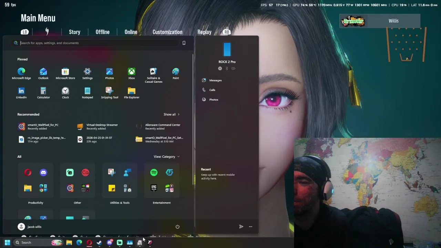Open the 2026-04-25 01-31-37 recent file
The height and width of the screenshot is (248, 441).
click(x=95, y=139)
